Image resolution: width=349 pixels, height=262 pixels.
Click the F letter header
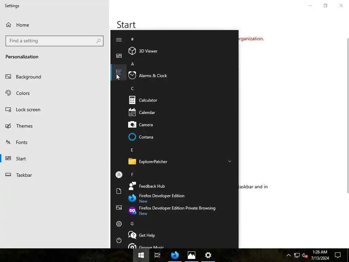(132, 174)
